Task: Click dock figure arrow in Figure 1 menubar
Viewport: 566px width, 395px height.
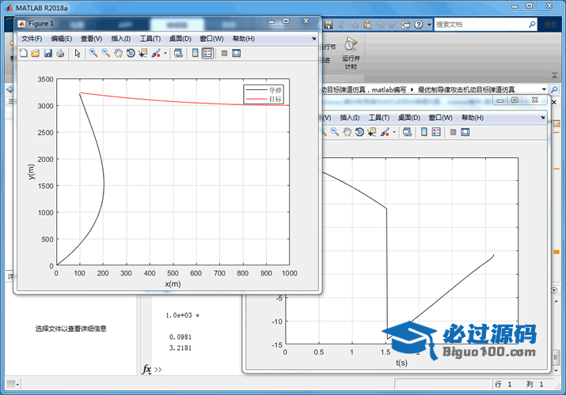Action: (x=313, y=39)
